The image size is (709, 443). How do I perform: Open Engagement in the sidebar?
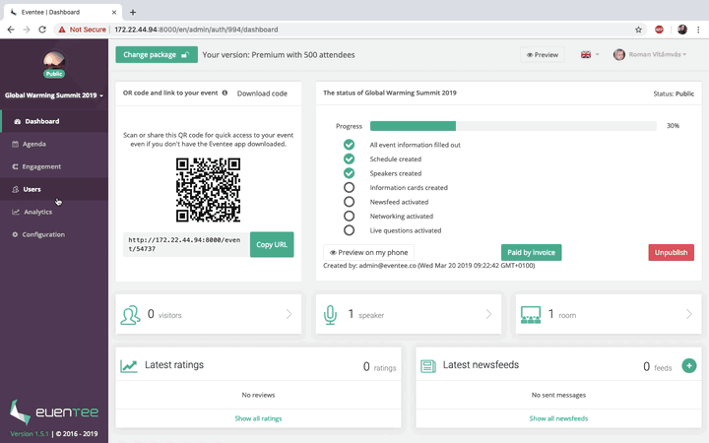tap(54, 166)
